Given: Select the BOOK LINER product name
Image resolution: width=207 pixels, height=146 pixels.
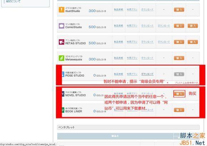Looking at the screenshot, I should pos(74,111).
